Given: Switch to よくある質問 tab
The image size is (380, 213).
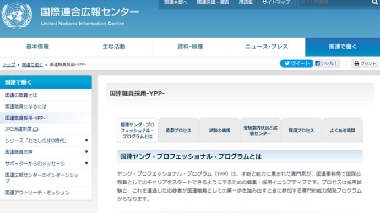Looking at the screenshot, I should (x=343, y=131).
